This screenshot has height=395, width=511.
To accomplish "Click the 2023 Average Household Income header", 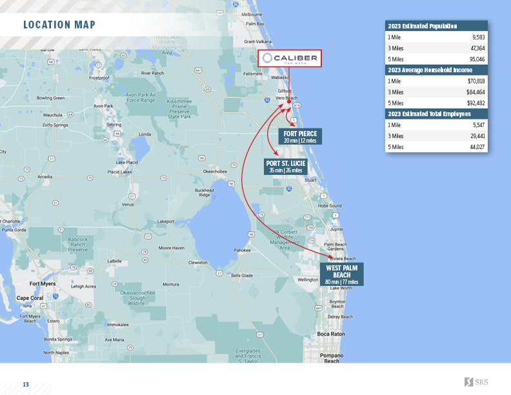I will click(x=436, y=70).
